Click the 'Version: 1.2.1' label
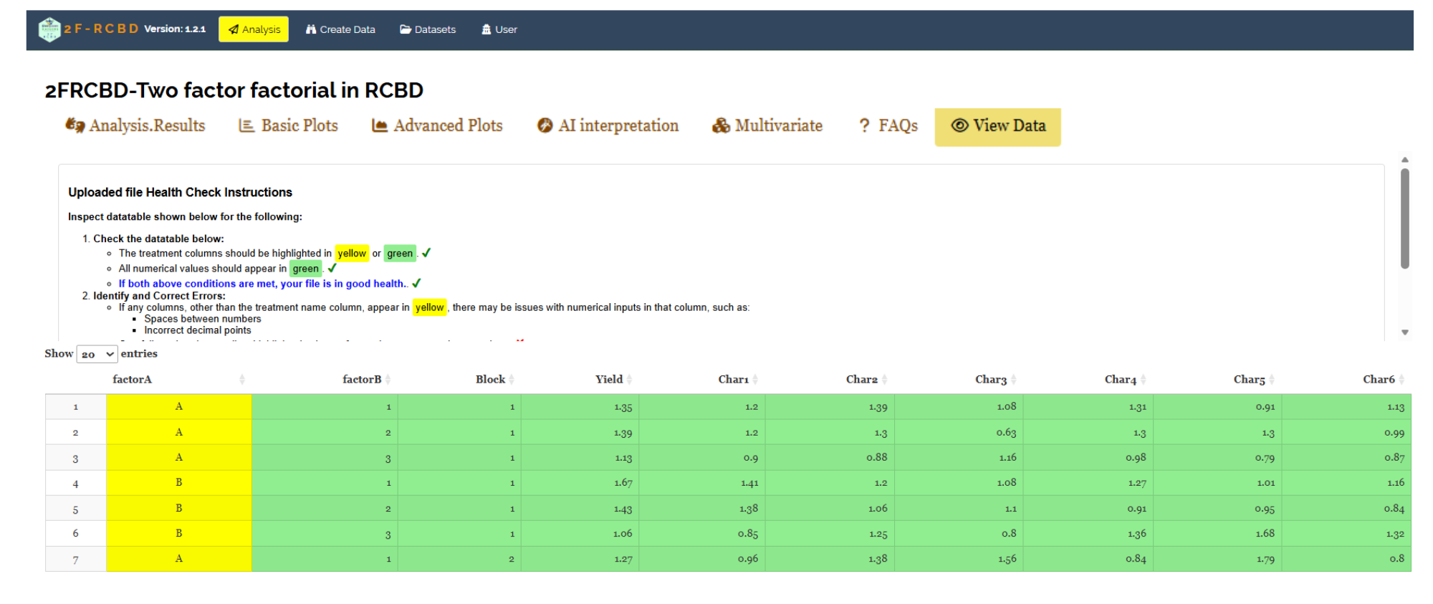This screenshot has width=1433, height=604. pos(175,29)
